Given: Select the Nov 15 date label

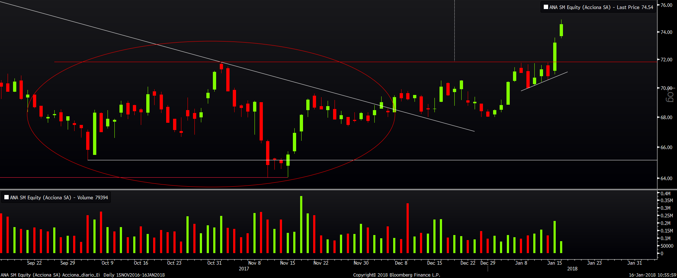Looking at the screenshot, I should pyautogui.click(x=287, y=263).
